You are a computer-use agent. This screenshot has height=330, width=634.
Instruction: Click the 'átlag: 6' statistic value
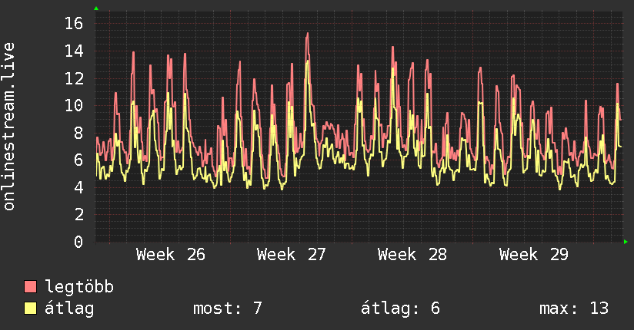point(400,309)
